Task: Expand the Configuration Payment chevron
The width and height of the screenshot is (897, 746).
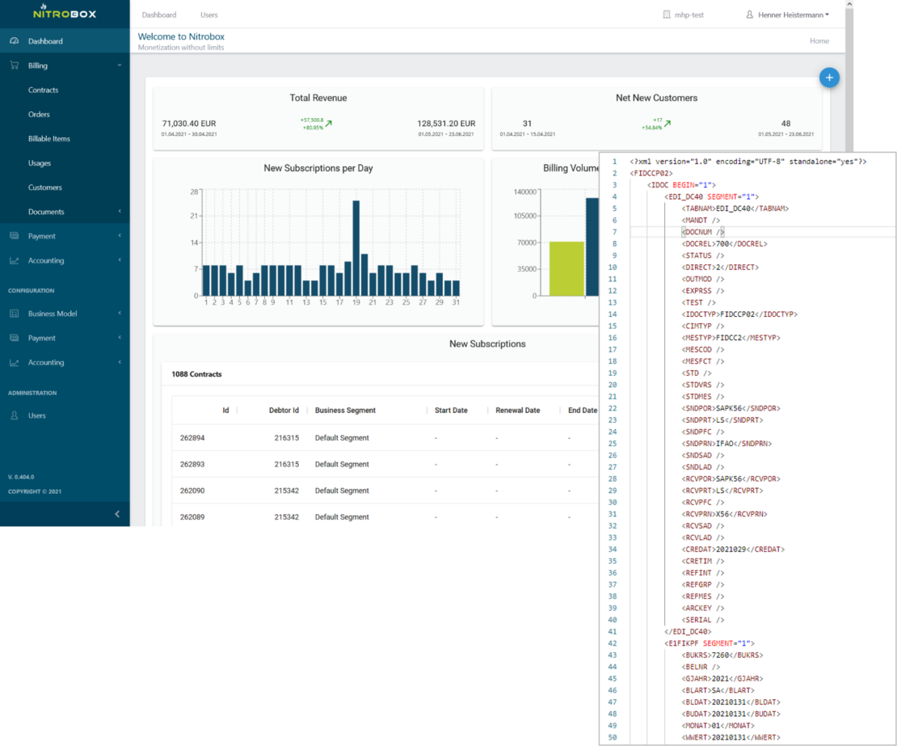Action: [120, 338]
